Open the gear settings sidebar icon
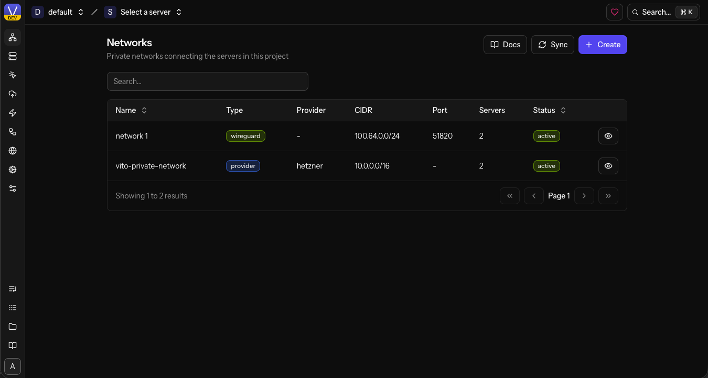Screen dimensions: 708x378 coord(13,170)
